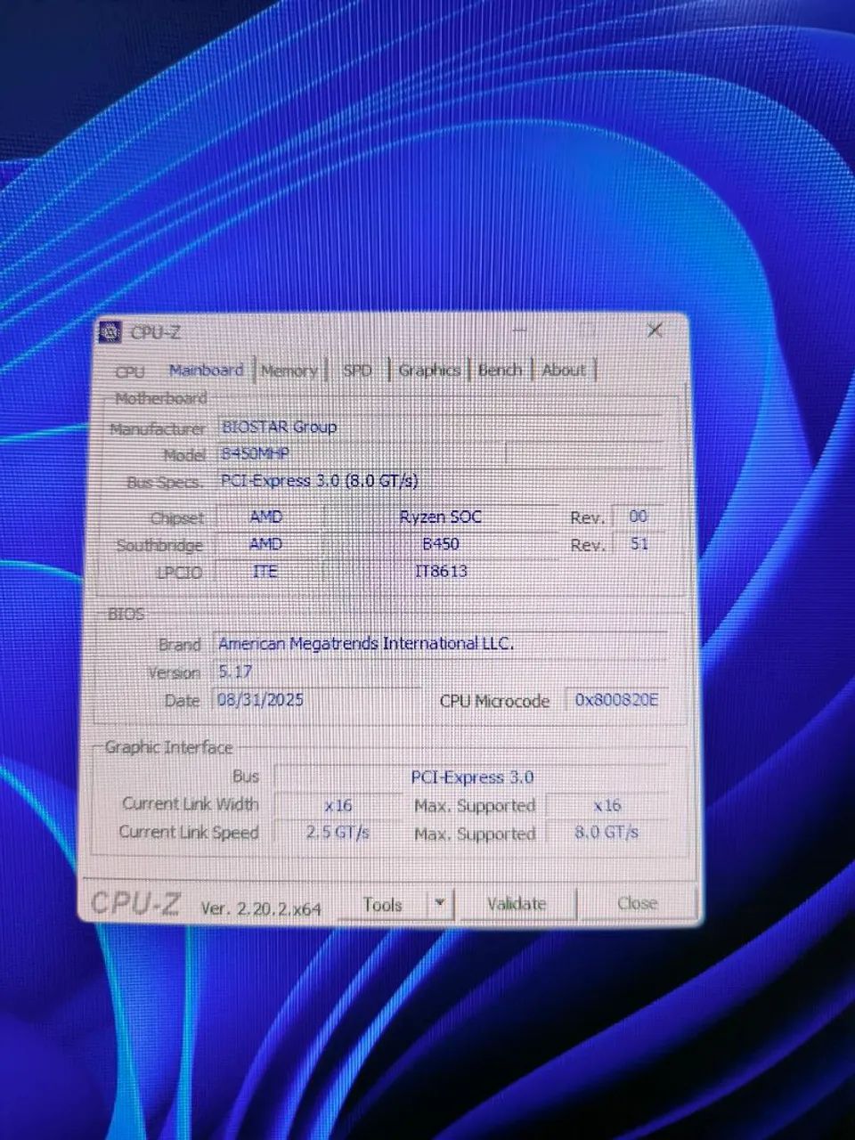The width and height of the screenshot is (855, 1140).
Task: Click the Tools button
Action: 383,904
